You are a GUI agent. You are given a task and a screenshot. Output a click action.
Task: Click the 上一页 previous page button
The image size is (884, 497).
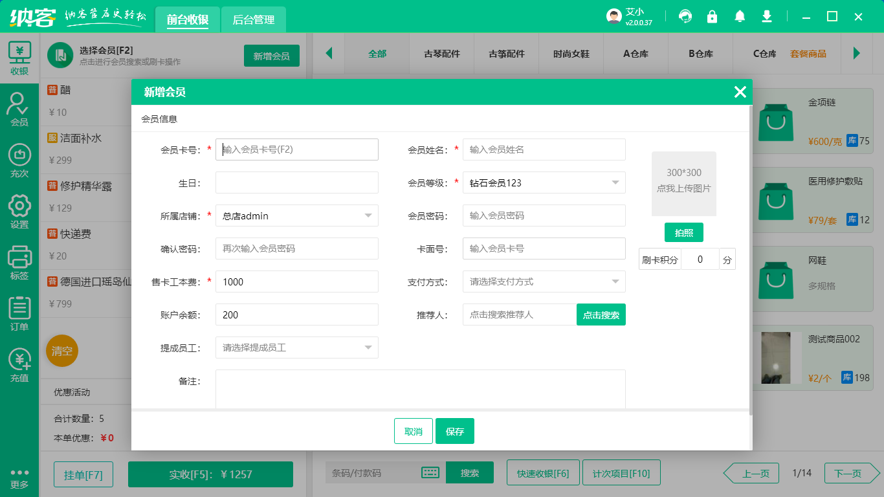point(751,473)
